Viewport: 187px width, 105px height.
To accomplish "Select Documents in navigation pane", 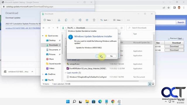I will click(53, 50).
